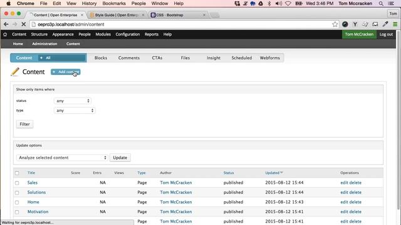Open the Configuration admin menu
The image size is (401, 225).
[128, 34]
